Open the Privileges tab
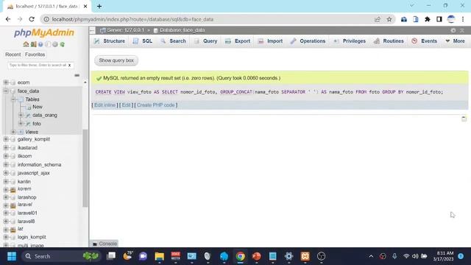 pos(350,41)
